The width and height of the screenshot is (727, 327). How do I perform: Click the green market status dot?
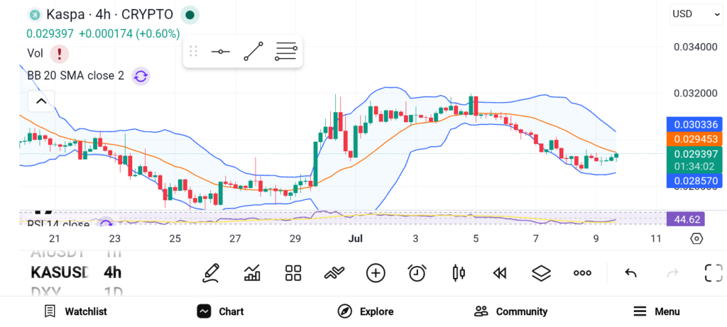click(x=190, y=15)
